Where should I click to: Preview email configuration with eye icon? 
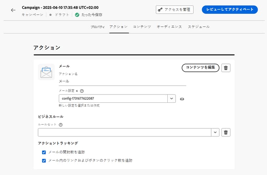pos(182,99)
